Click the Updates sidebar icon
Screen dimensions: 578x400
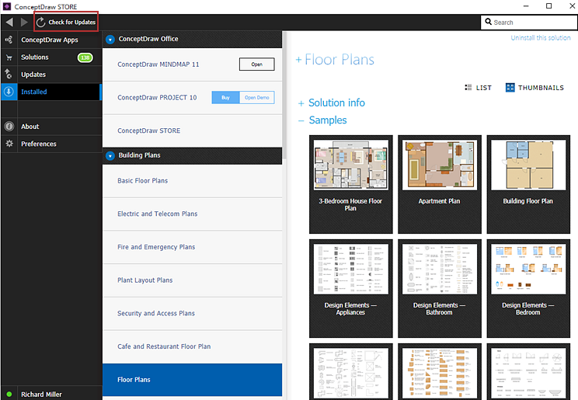(9, 74)
